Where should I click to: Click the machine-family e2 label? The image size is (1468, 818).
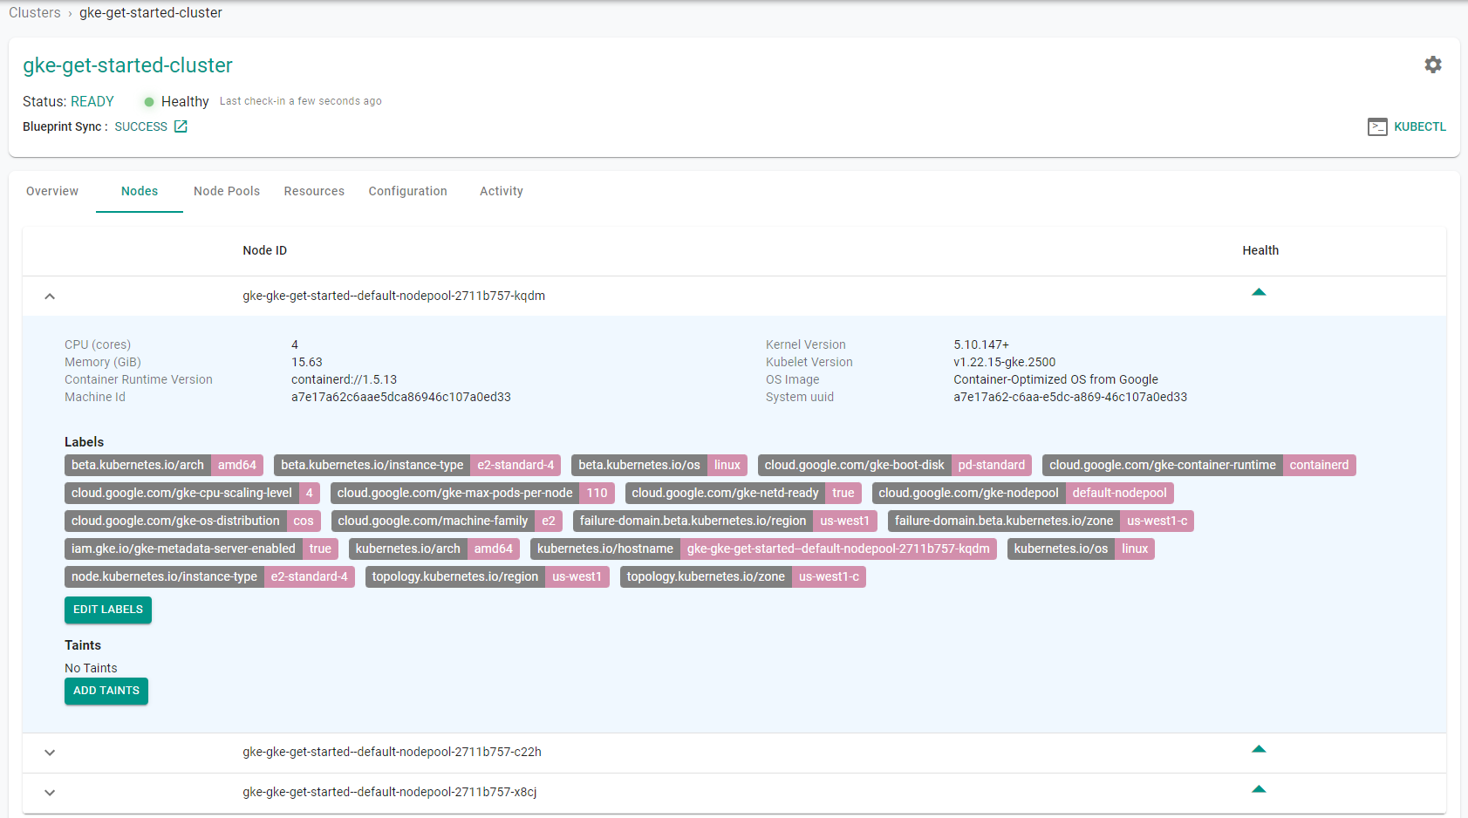click(x=447, y=521)
